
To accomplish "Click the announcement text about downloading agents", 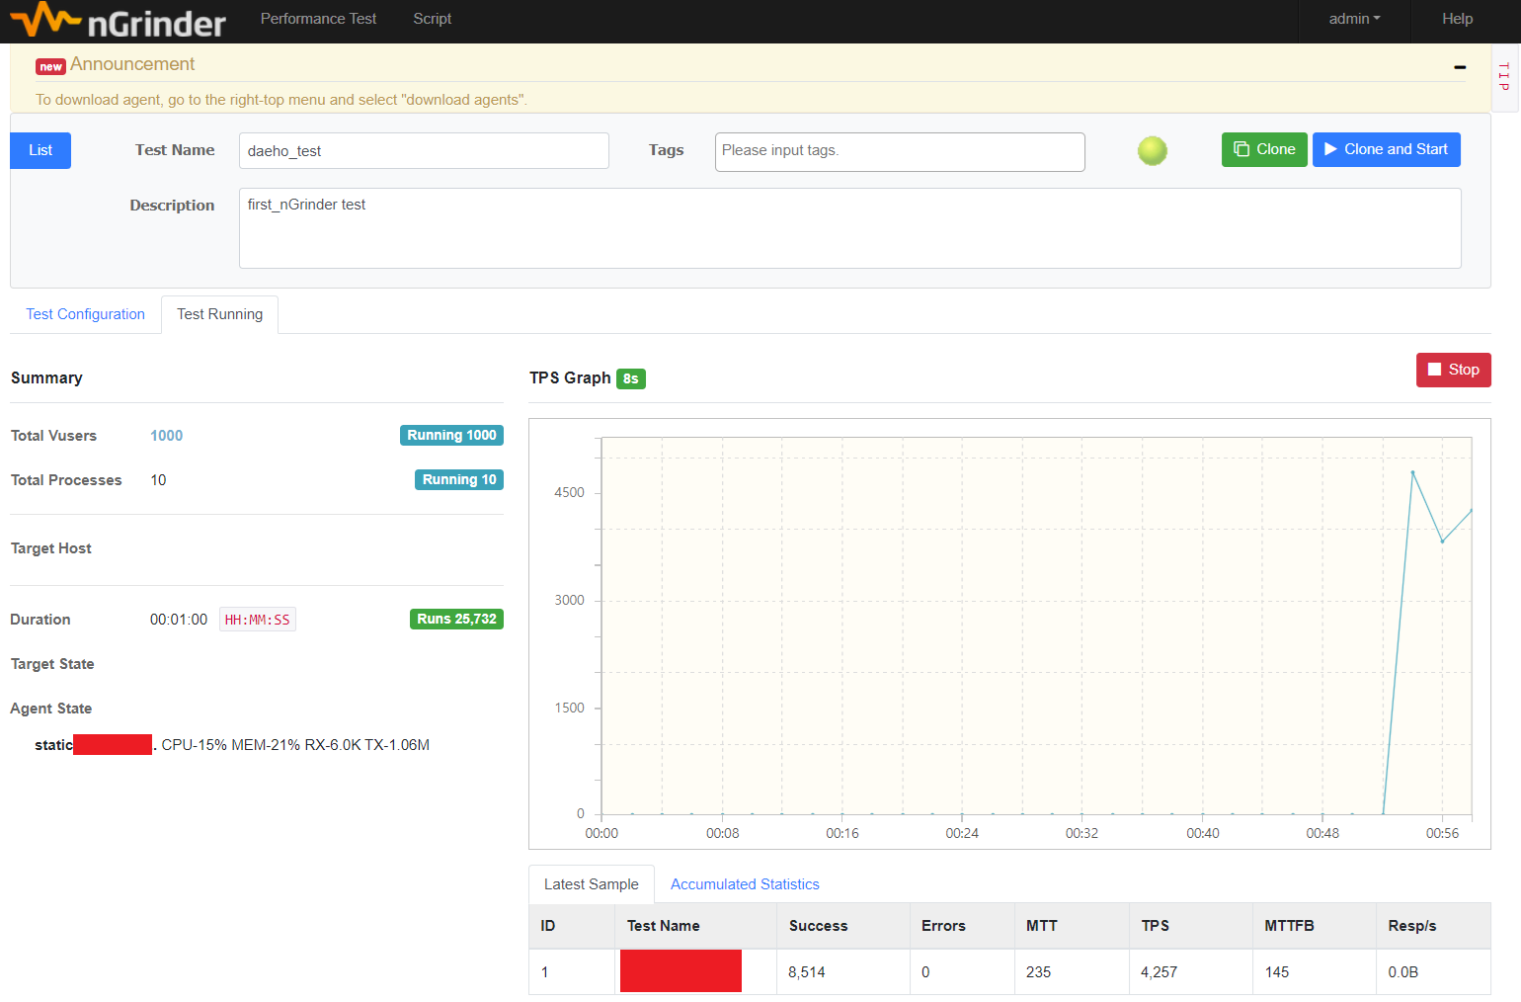I will pos(281,100).
